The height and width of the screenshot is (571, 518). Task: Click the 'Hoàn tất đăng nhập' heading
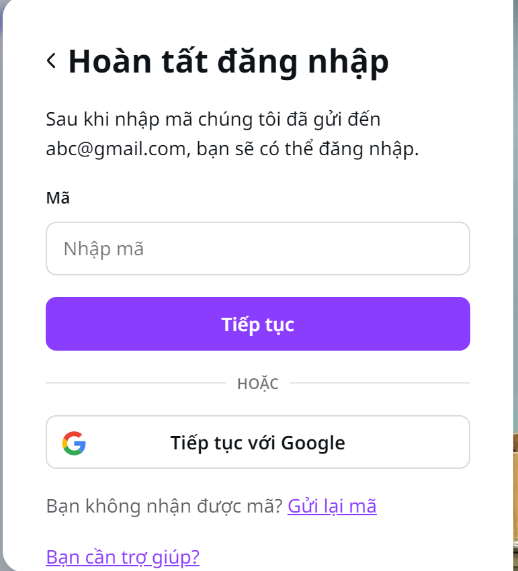pyautogui.click(x=228, y=62)
